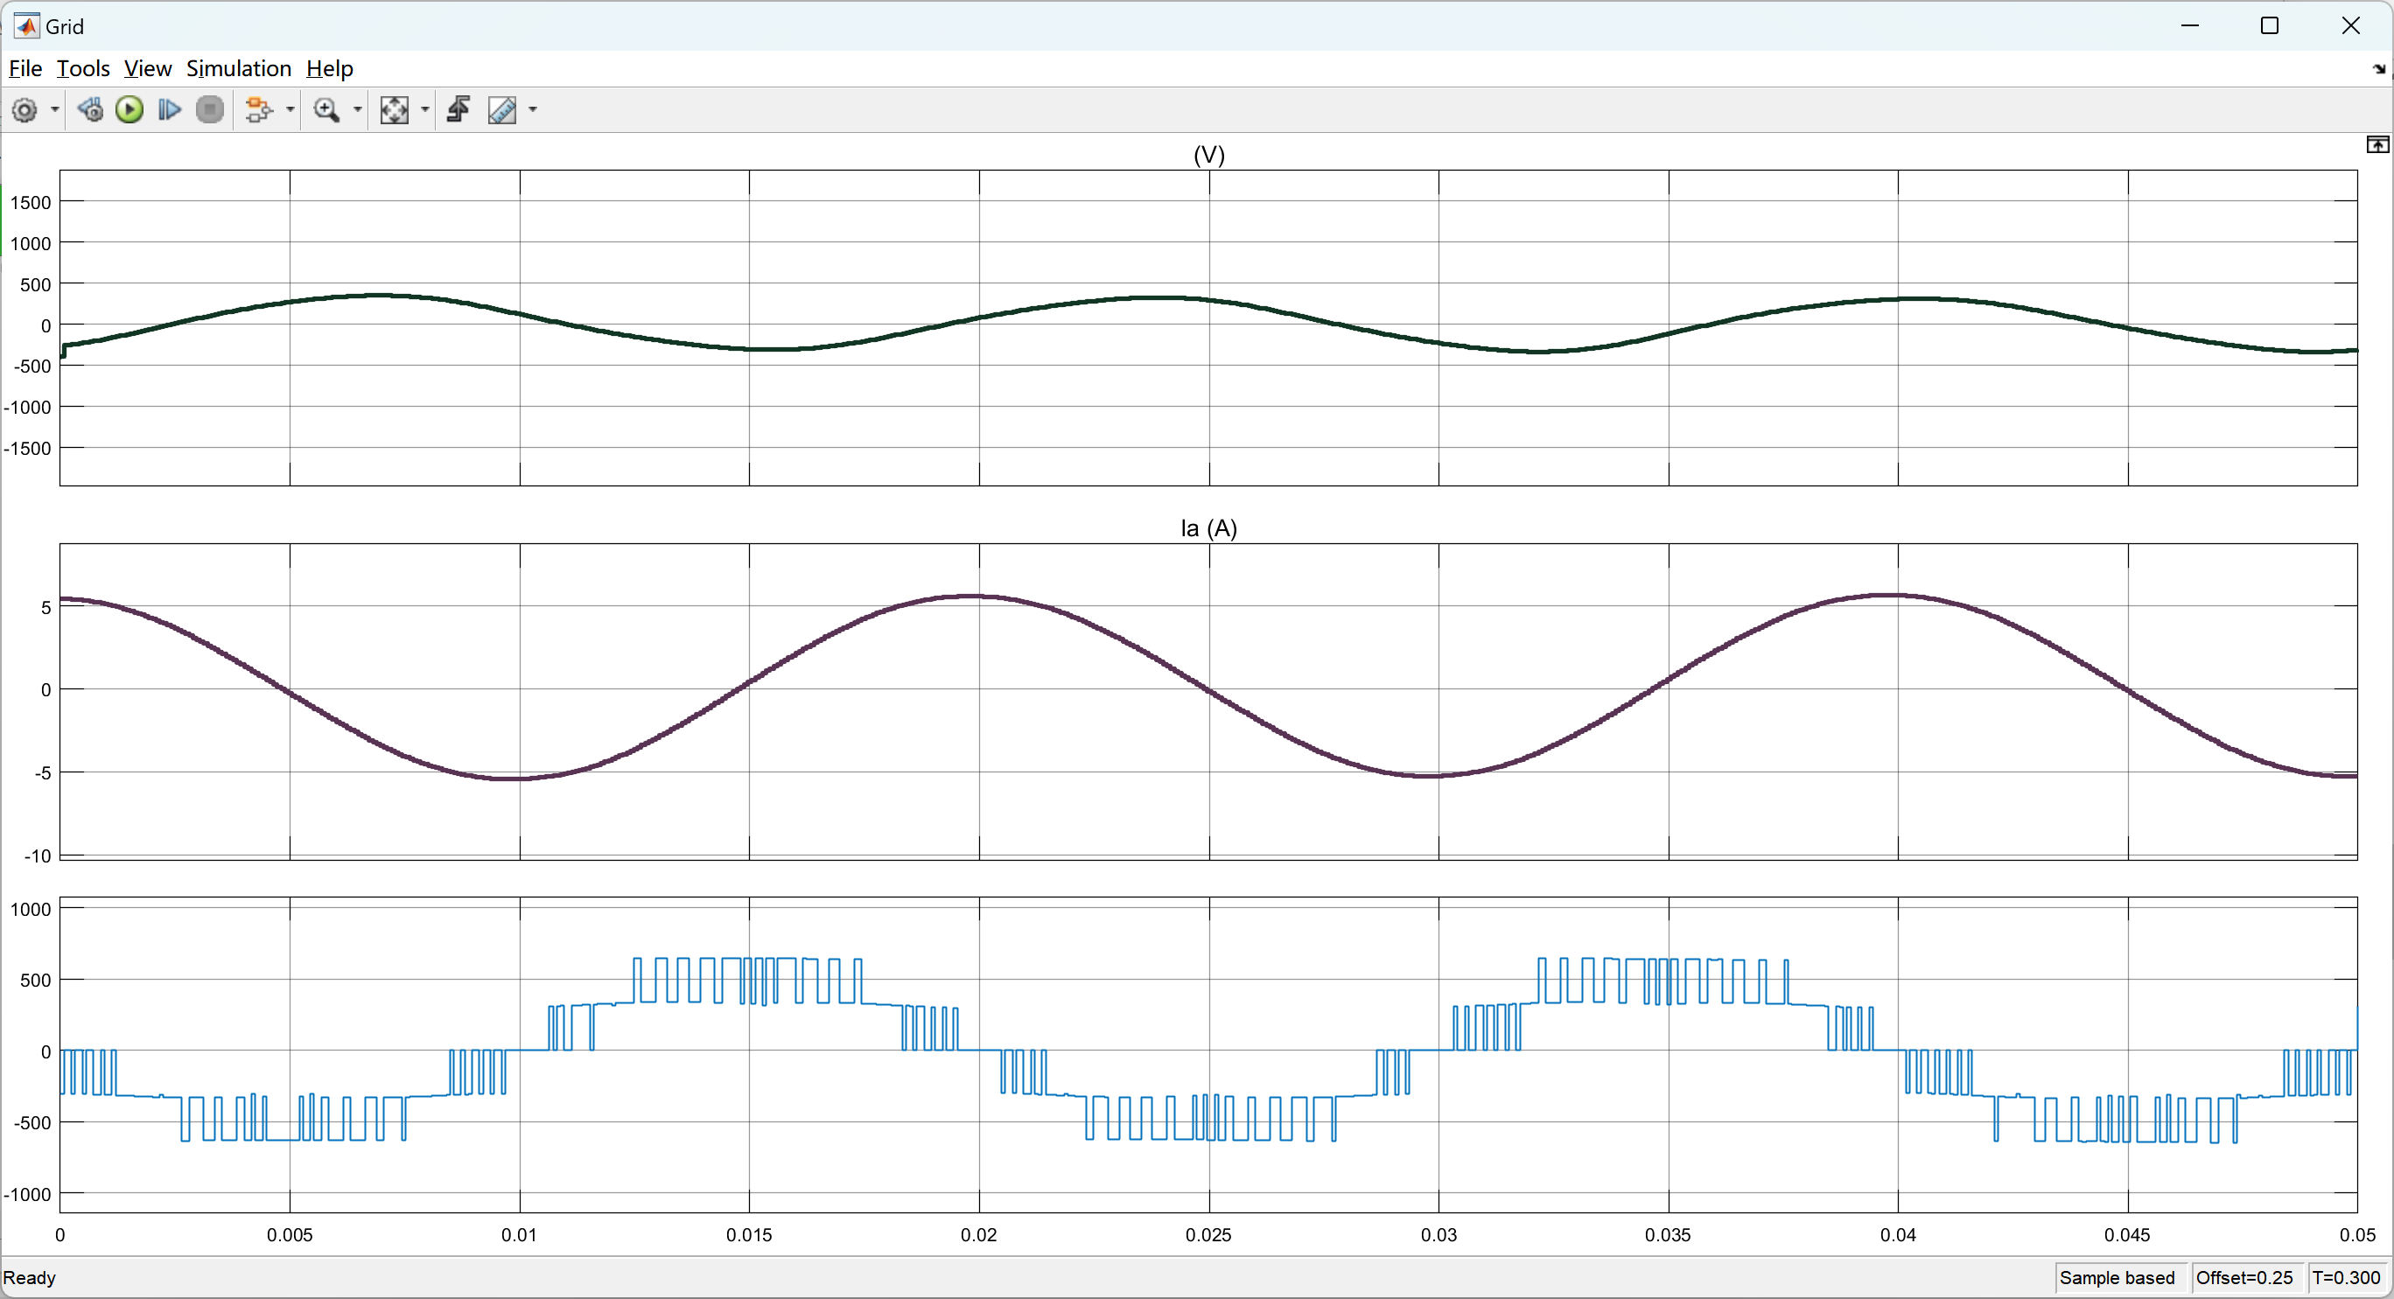Open the Tools menu
This screenshot has width=2394, height=1299.
83,69
